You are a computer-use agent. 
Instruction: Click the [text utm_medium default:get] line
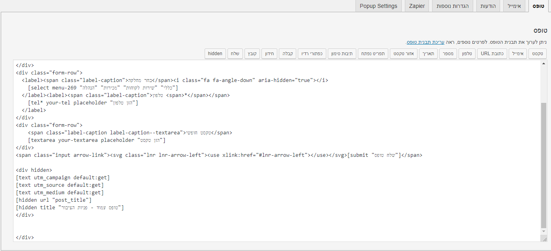pos(60,193)
